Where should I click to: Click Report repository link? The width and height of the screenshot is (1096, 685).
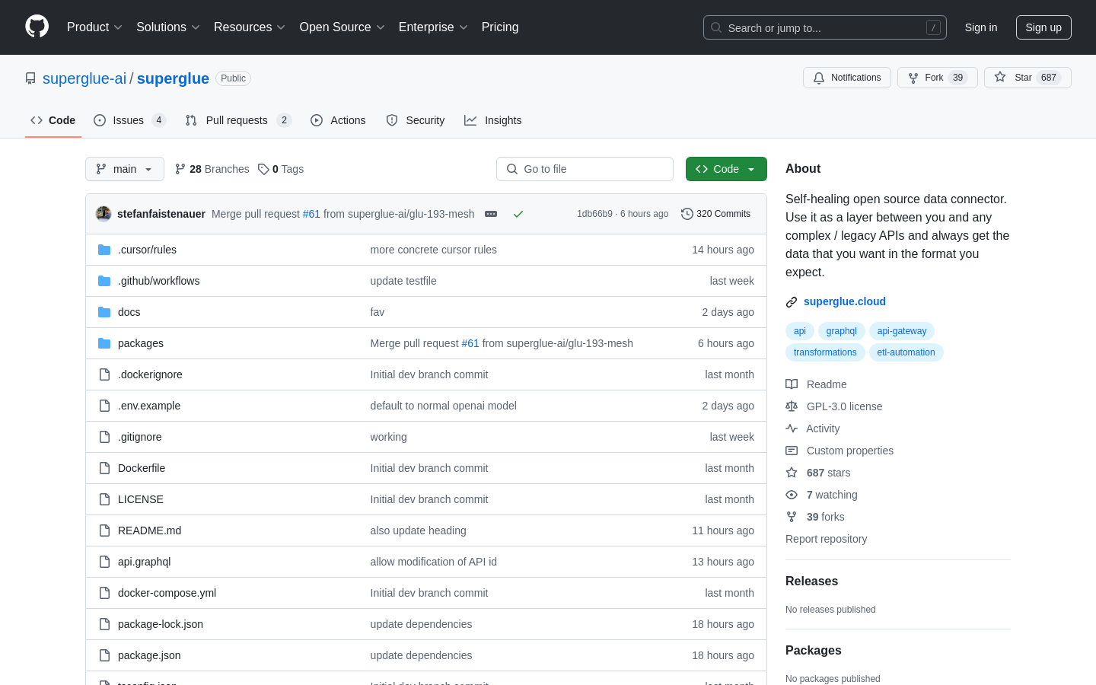tap(826, 539)
